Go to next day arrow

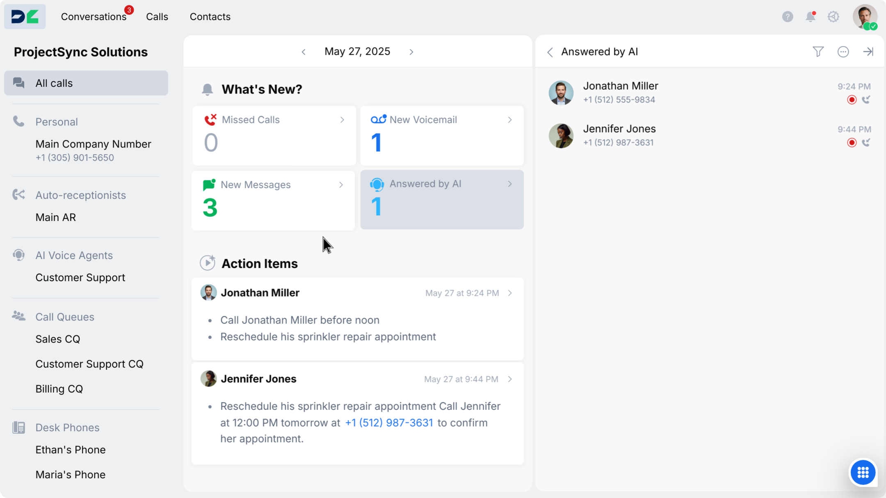click(411, 52)
